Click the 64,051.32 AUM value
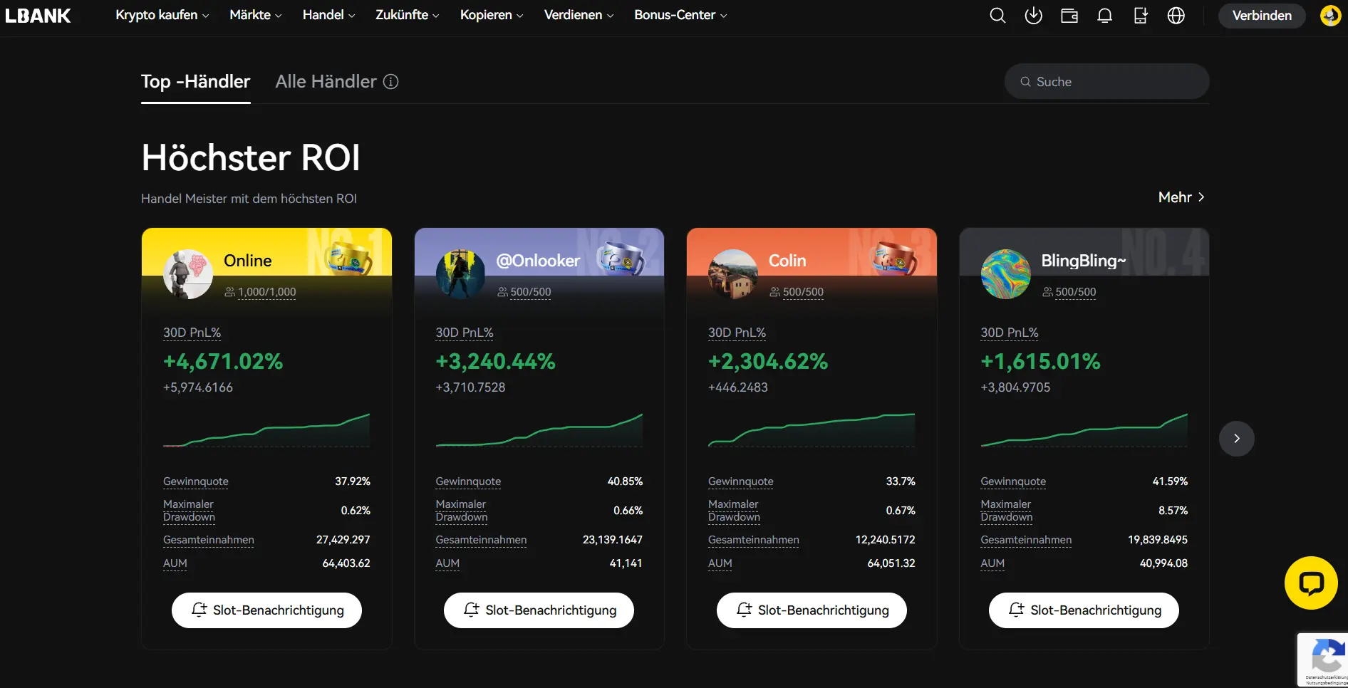The width and height of the screenshot is (1348, 688). 891,563
